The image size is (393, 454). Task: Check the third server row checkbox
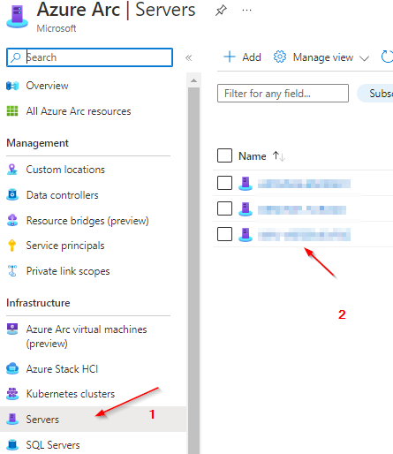(224, 234)
